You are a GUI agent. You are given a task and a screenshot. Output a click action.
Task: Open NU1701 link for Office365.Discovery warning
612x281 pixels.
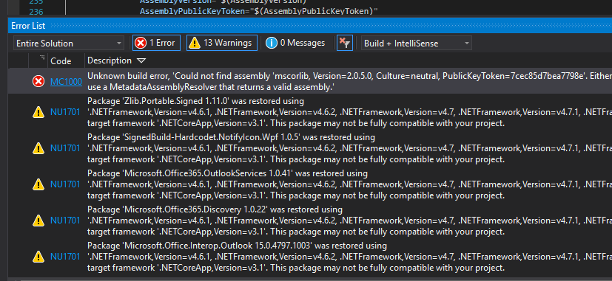click(x=65, y=221)
